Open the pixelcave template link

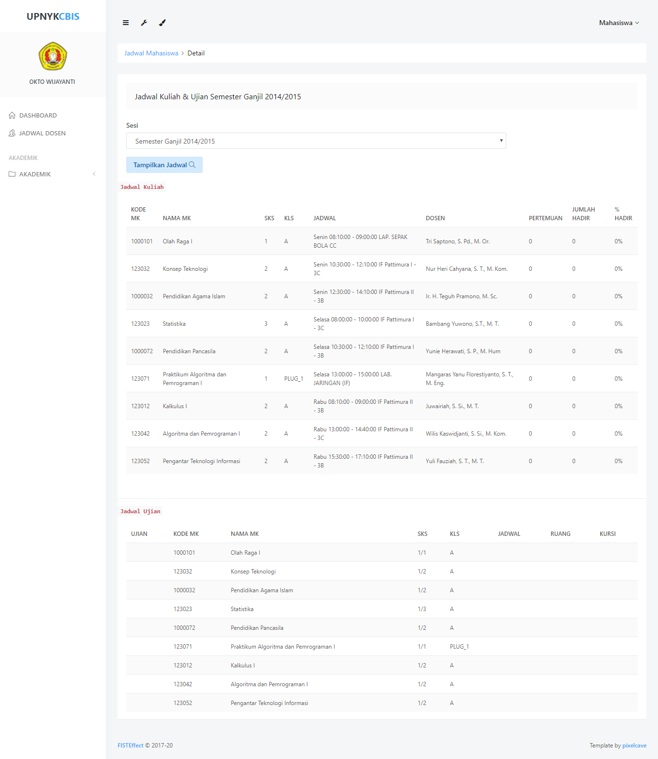[634, 746]
